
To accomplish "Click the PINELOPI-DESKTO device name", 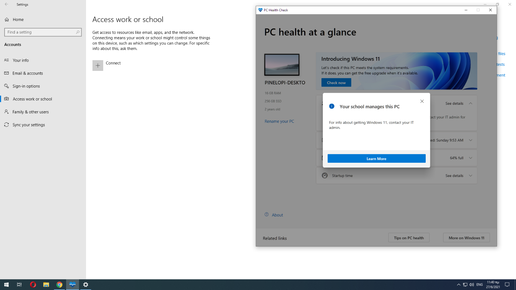I will [x=285, y=83].
